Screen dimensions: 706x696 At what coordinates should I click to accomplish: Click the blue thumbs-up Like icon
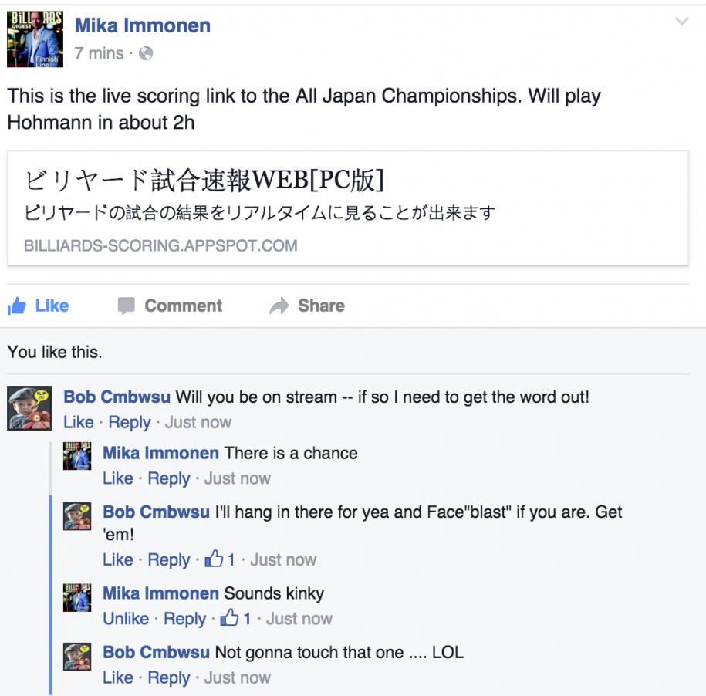coord(17,306)
